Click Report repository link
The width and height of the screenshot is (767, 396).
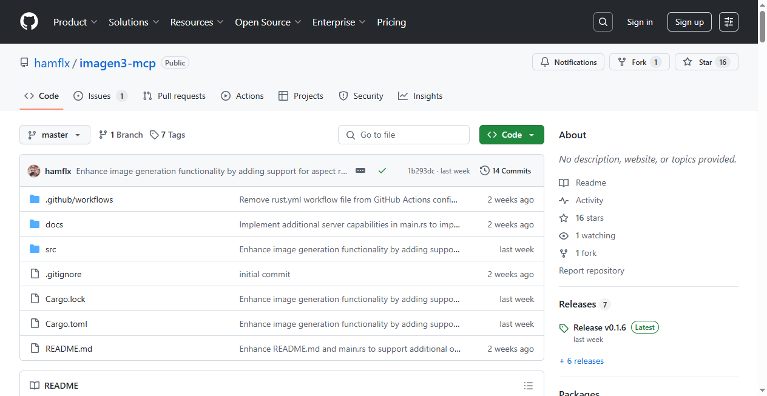point(592,270)
